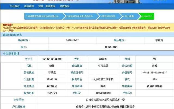Select the marital status 未婚
The width and height of the screenshot is (174, 109).
coord(154,66)
